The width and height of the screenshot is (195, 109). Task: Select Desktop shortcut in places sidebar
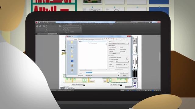72,61
